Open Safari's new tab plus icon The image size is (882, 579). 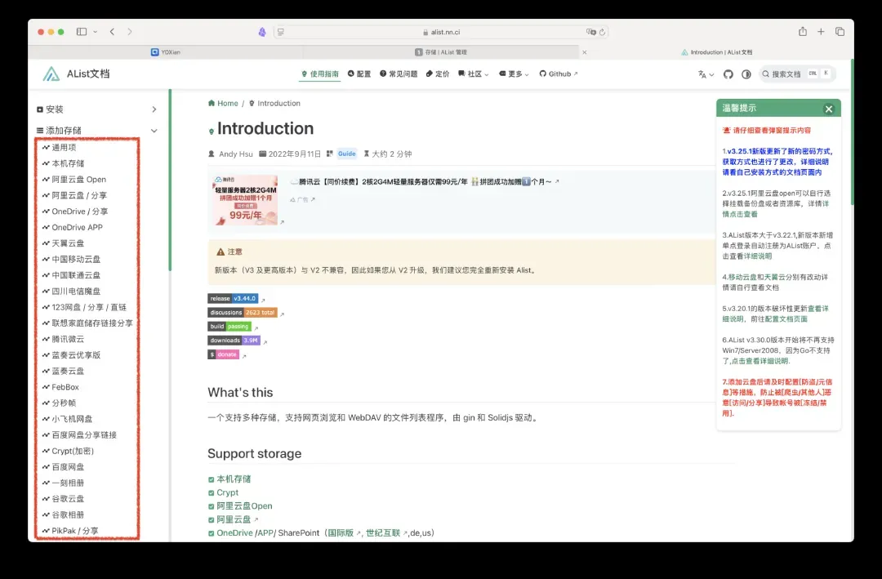[x=821, y=32]
